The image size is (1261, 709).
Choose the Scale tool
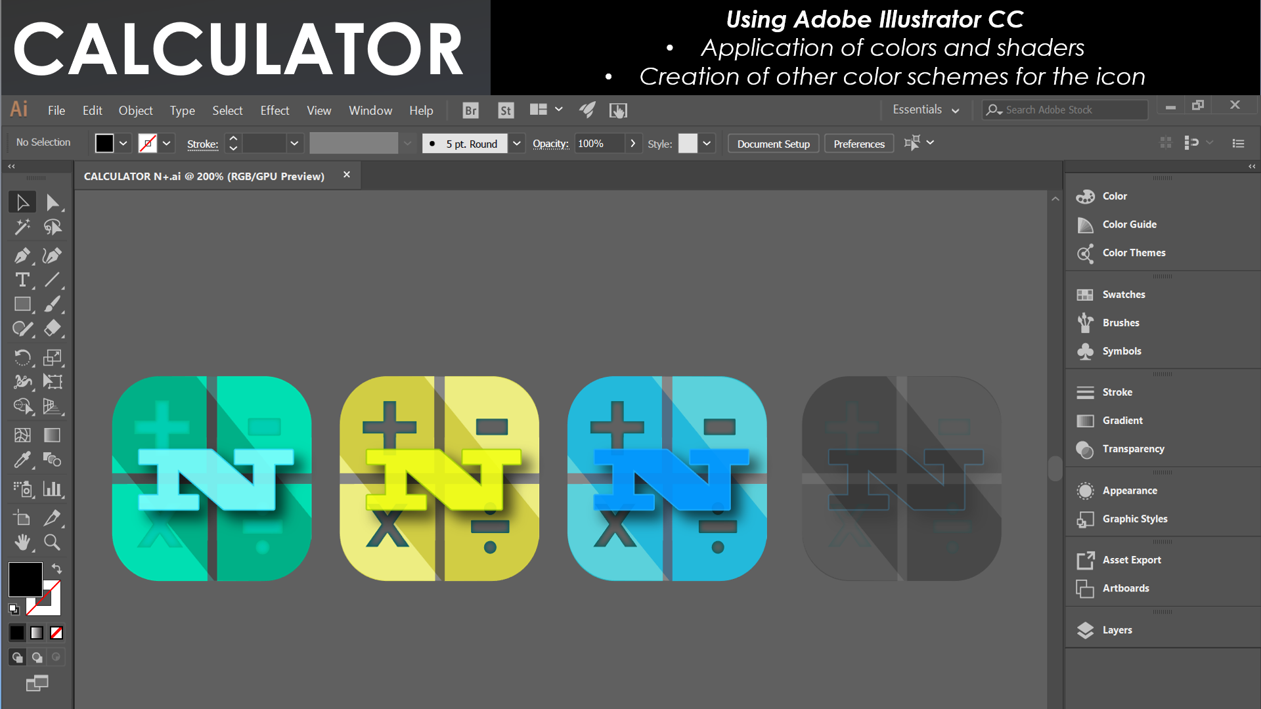tap(53, 357)
